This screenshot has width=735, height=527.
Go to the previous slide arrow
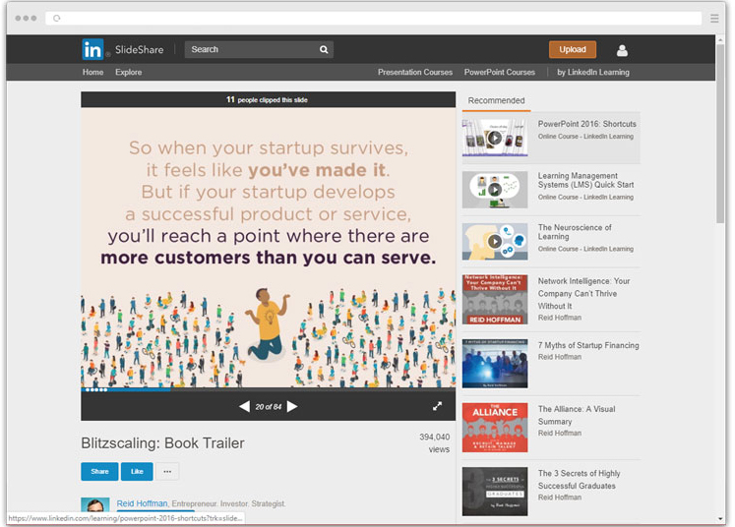244,406
